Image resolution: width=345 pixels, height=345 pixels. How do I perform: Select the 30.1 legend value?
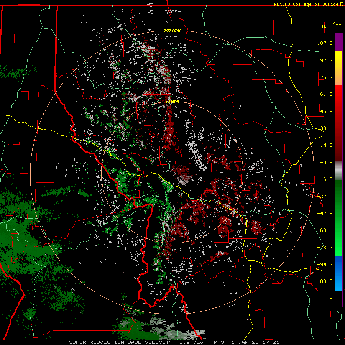coord(326,128)
